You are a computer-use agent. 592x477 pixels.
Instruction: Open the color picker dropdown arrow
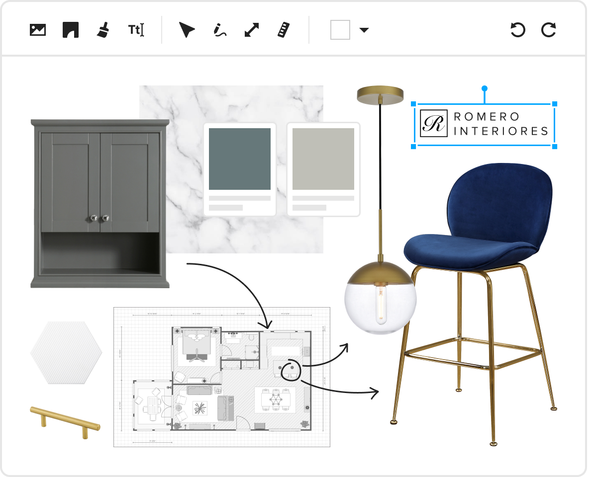(364, 30)
